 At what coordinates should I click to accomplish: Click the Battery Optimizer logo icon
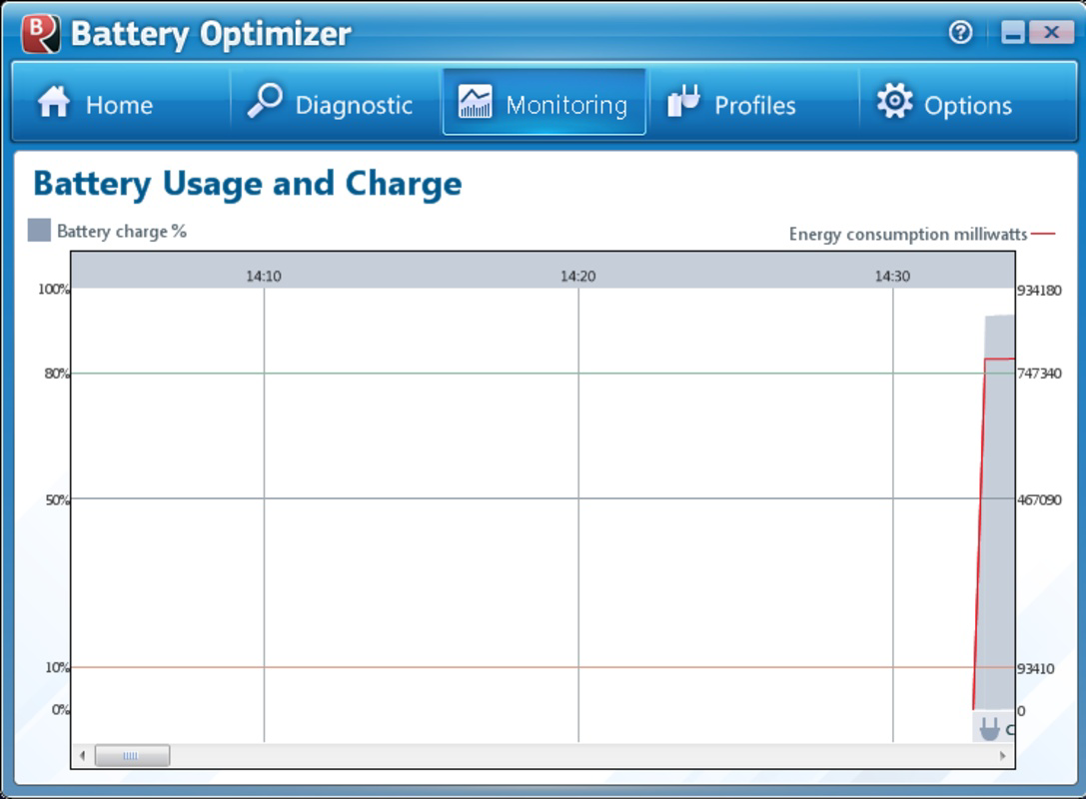(x=40, y=33)
